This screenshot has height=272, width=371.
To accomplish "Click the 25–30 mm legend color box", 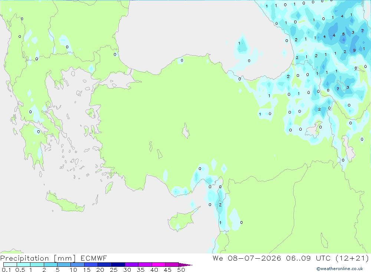I will tap(118, 265).
